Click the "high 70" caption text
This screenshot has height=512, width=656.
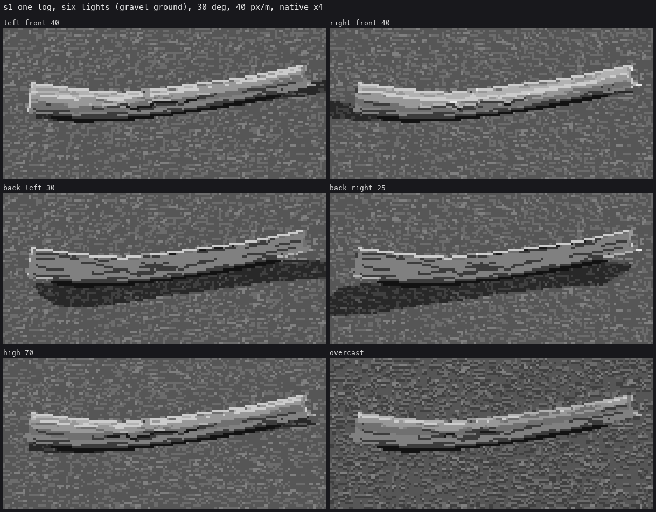tap(18, 352)
